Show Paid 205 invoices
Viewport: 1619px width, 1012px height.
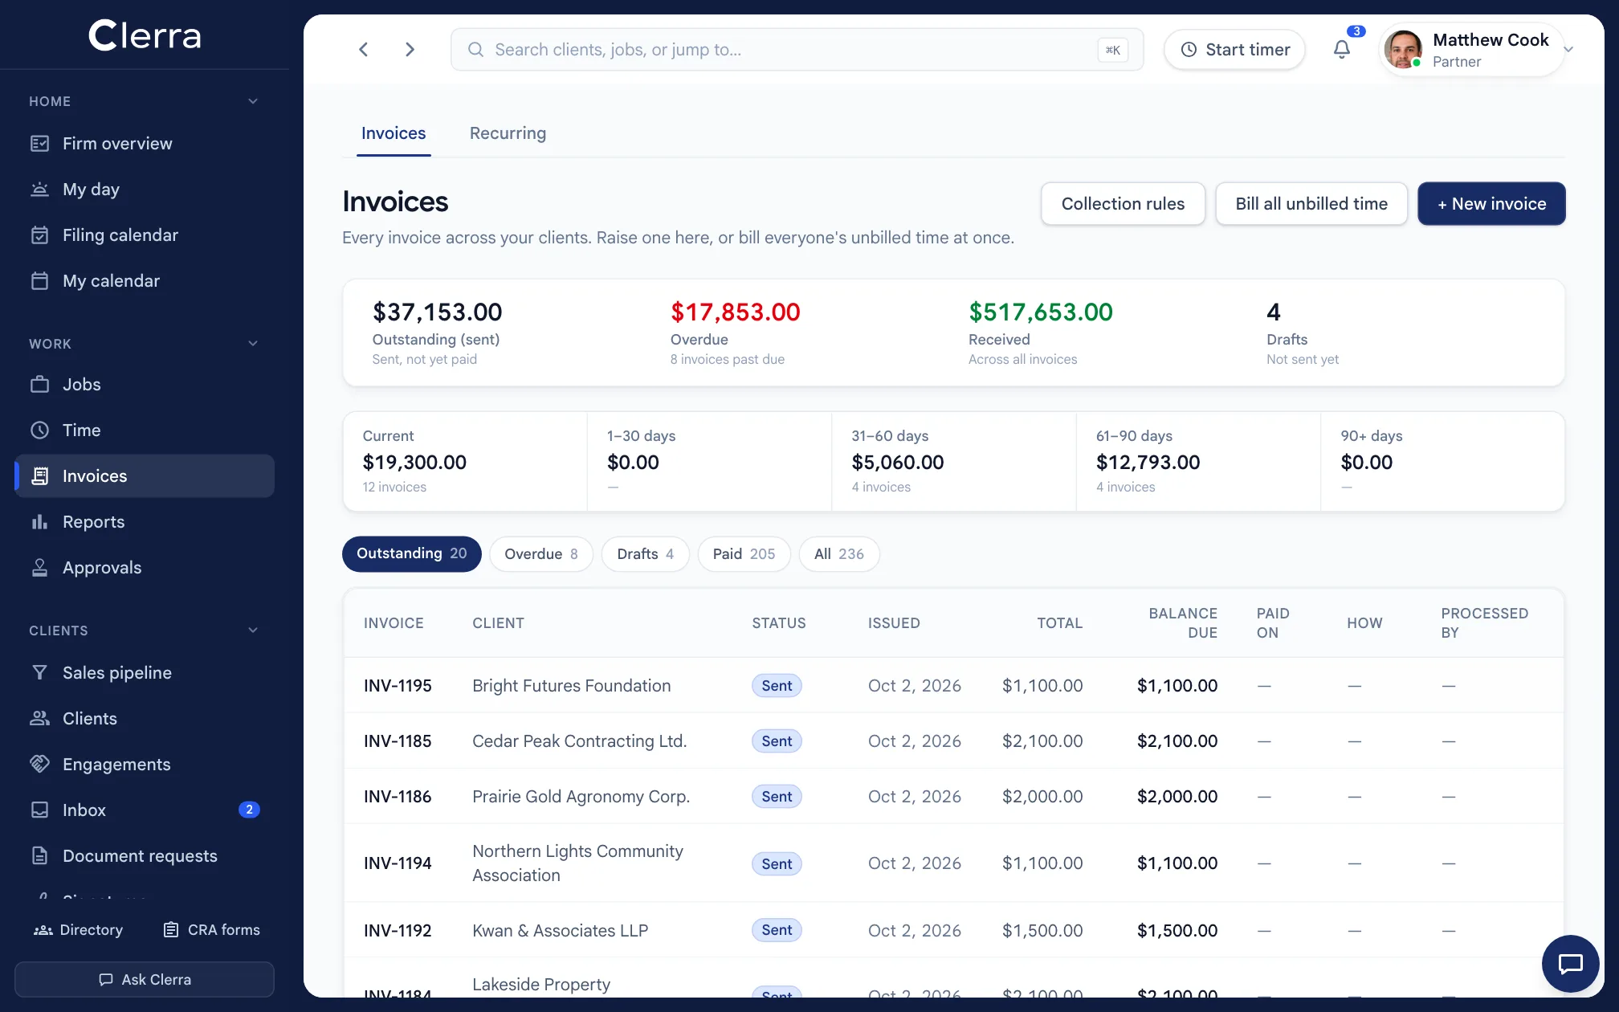[744, 554]
